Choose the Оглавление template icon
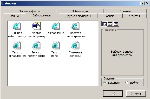Image resolution: width=150 pixels, height=99 pixels. pos(56,26)
